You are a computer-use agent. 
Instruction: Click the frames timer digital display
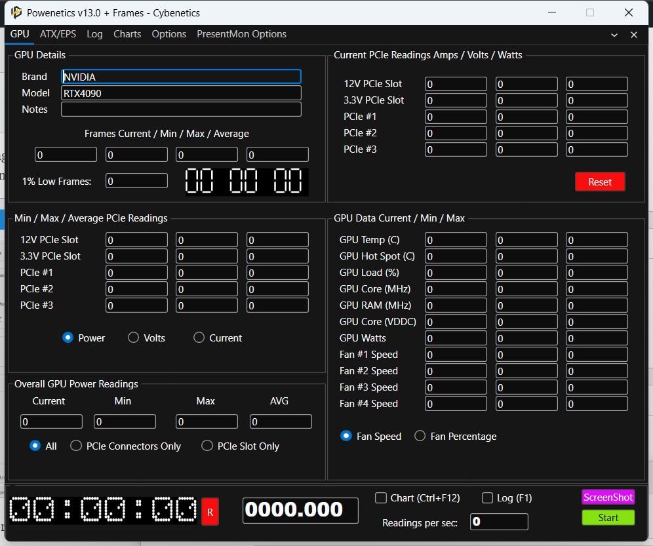(247, 182)
